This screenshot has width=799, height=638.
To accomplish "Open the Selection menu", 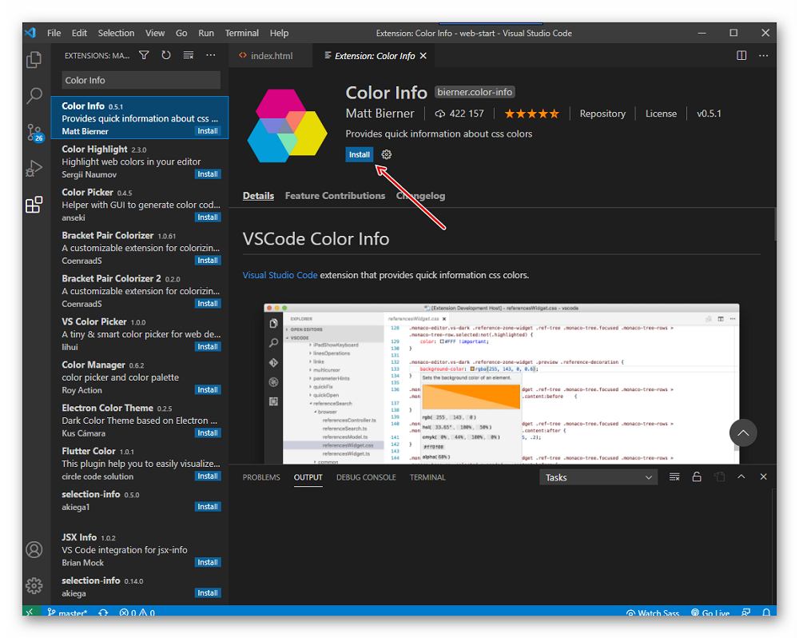I will [x=116, y=33].
